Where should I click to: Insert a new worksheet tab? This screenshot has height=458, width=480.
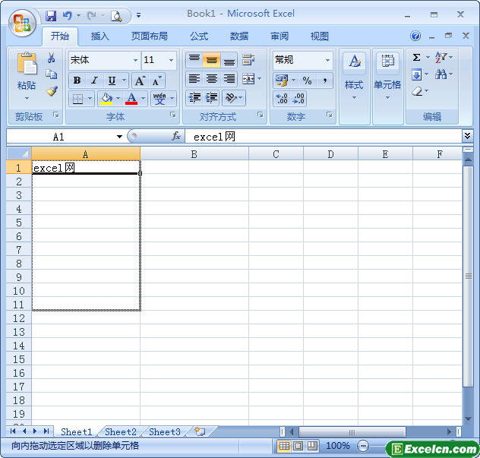(x=200, y=431)
